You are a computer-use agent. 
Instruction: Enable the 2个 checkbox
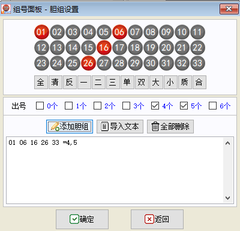coord(97,106)
